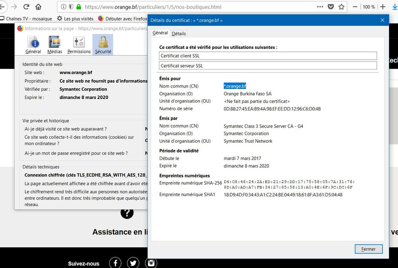Click the Certificat serveur SSL field

click(268, 66)
